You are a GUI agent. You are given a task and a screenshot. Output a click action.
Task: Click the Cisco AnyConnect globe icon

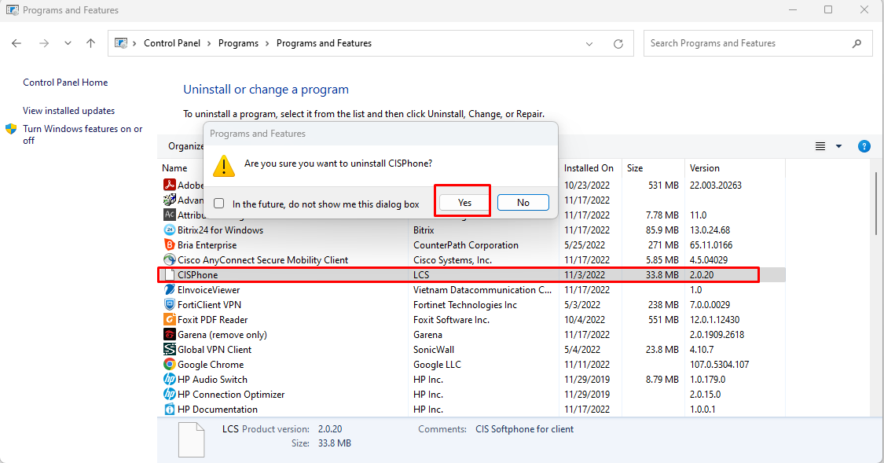(x=169, y=259)
